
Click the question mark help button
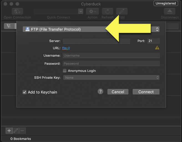100,92
